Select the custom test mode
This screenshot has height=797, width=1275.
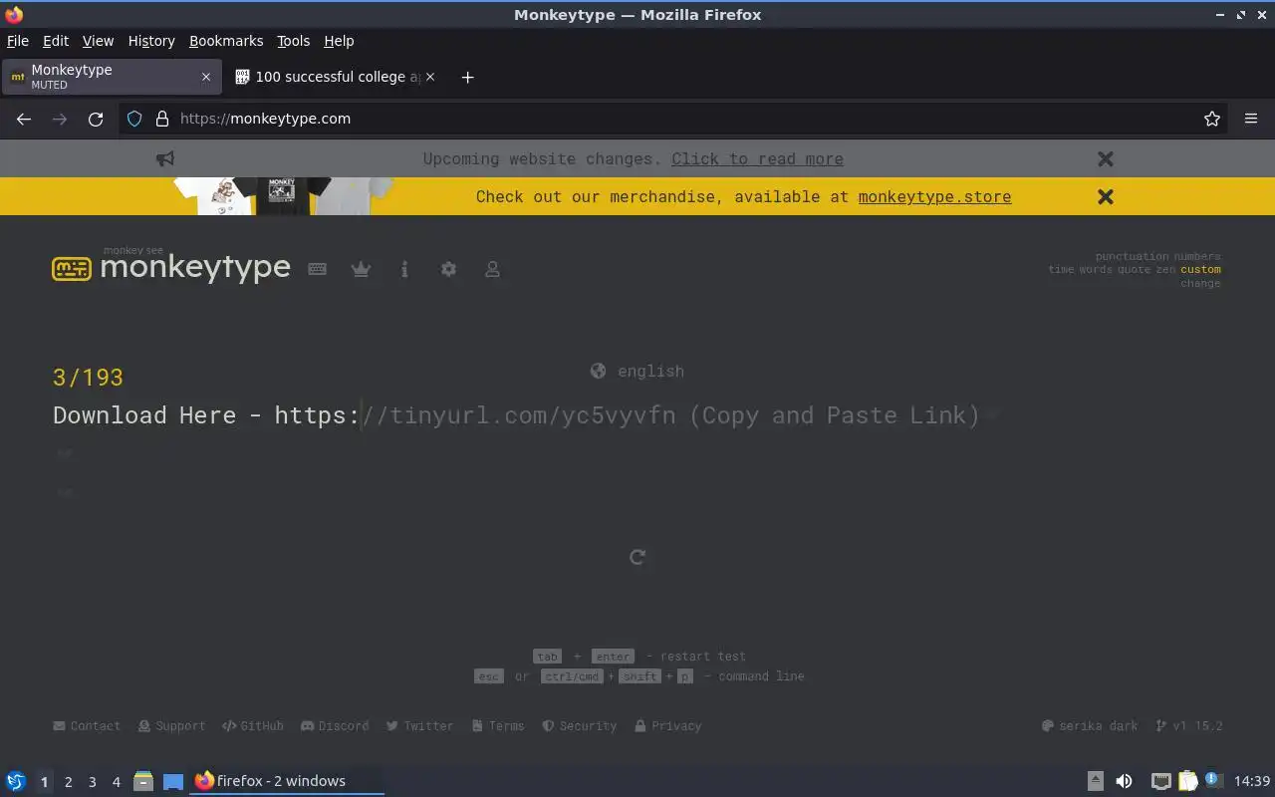[x=1200, y=269]
